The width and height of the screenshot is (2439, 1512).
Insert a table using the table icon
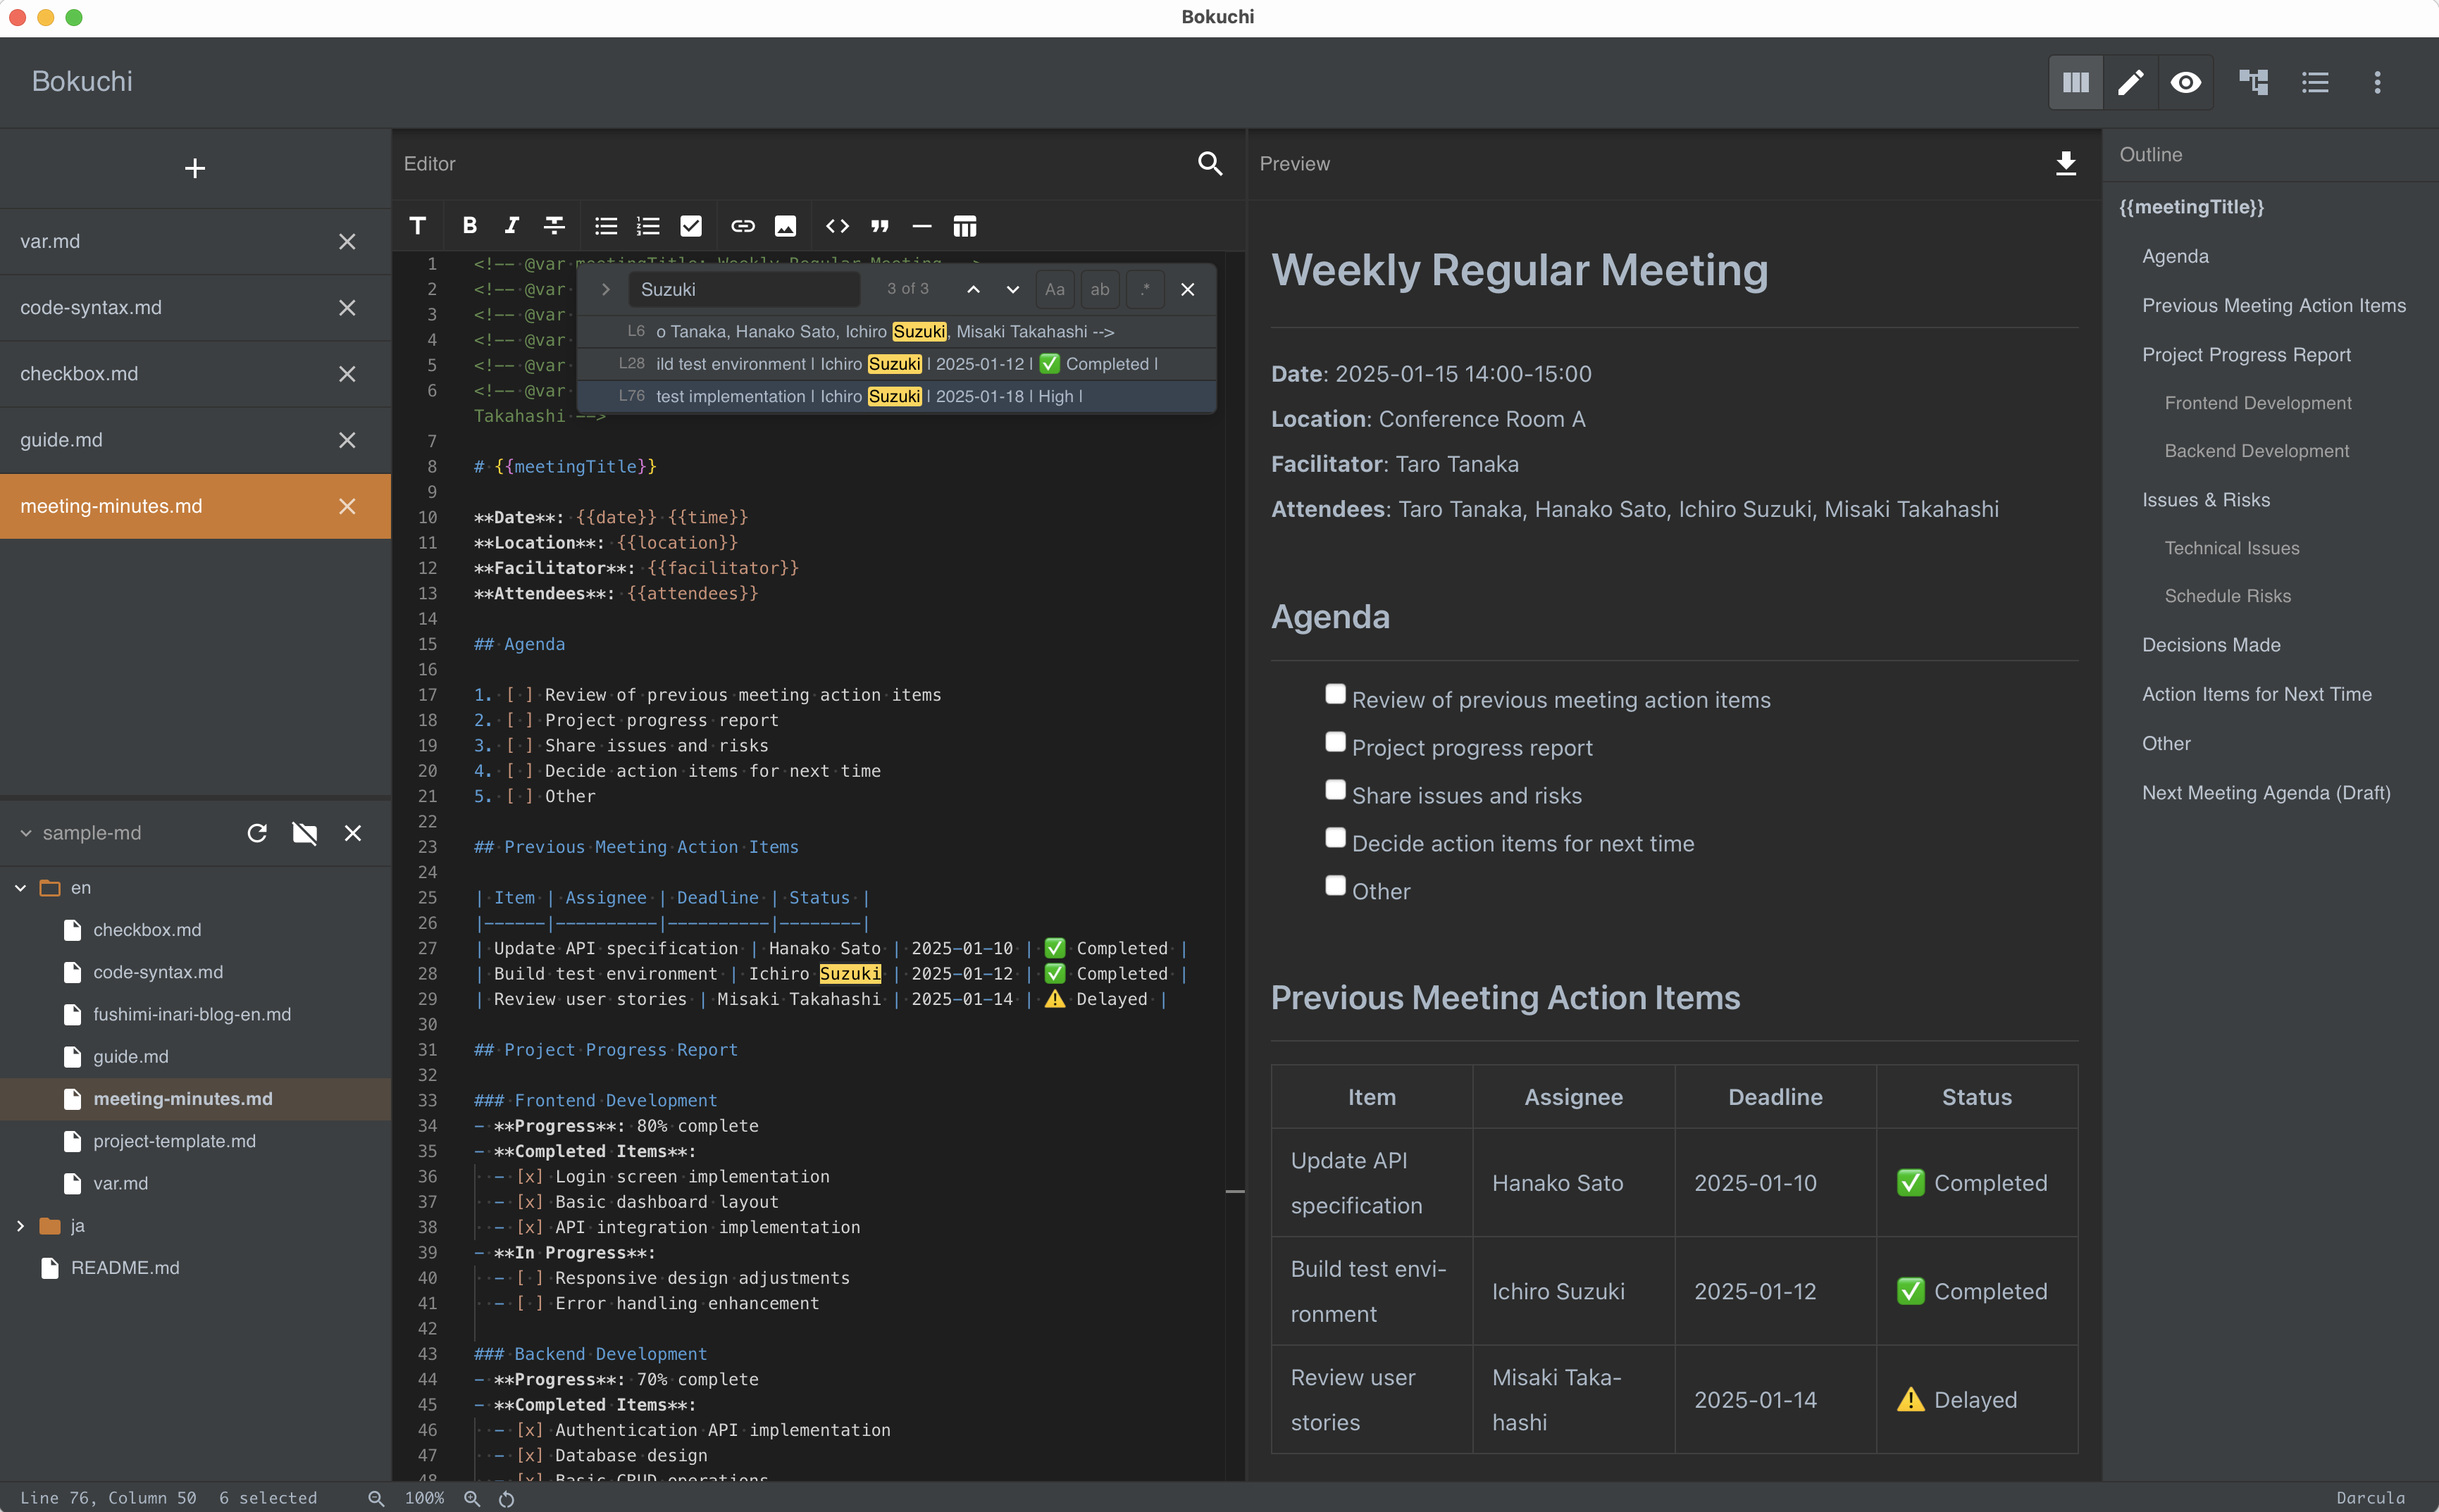(963, 226)
